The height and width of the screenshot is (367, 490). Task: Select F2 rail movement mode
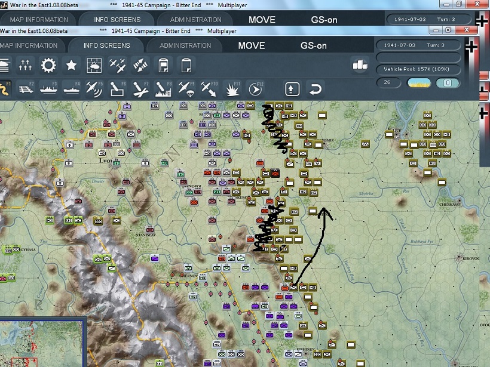click(x=26, y=89)
